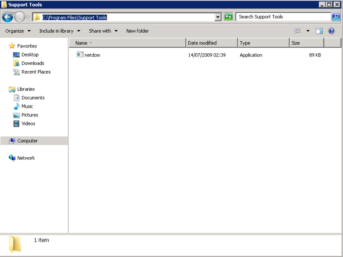Click the Computer icon in sidebar
Image resolution: width=343 pixels, height=257 pixels.
pyautogui.click(x=12, y=141)
